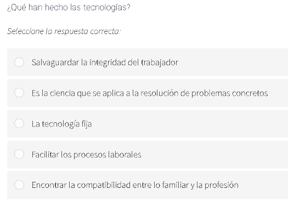Click the 'resolución de problemas concretos' answer text
The image size is (288, 200).
point(204,93)
